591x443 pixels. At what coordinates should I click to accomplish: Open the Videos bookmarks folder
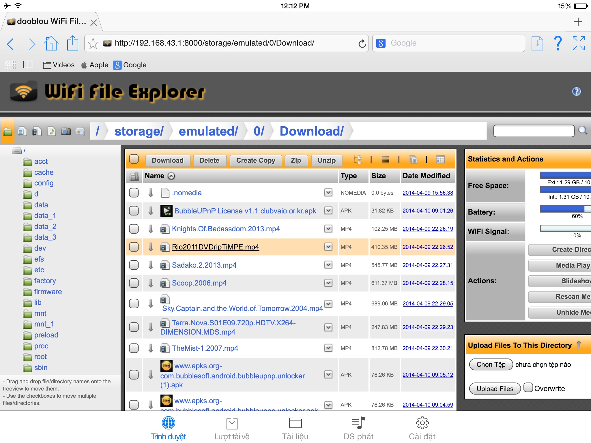tap(59, 65)
